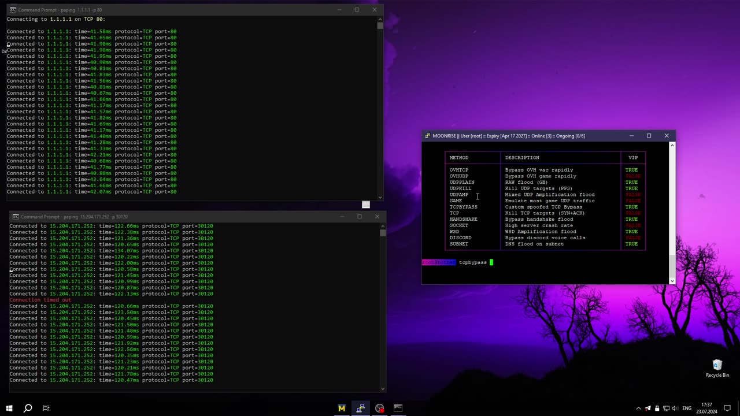Image resolution: width=740 pixels, height=416 pixels.
Task: Click the 'time=42.64ms' line in upper window
Action: pos(91,179)
